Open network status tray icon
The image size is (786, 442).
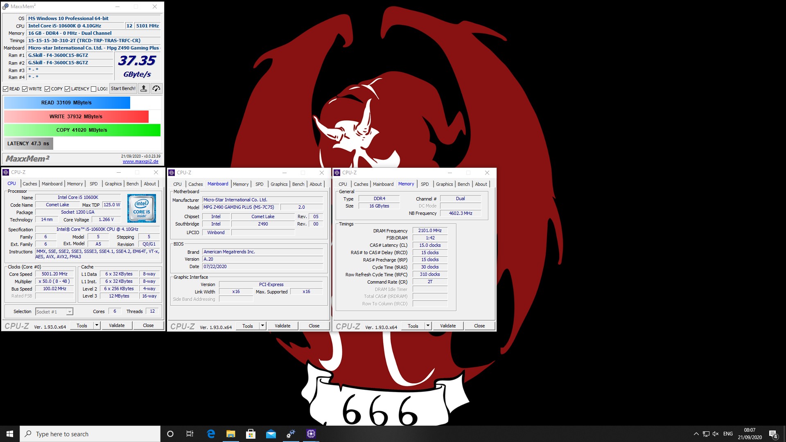coord(706,434)
